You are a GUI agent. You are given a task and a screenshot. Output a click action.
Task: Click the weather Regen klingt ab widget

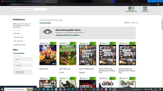[136, 89]
